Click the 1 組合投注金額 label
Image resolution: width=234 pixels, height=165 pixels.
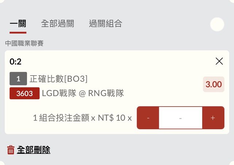click(x=61, y=118)
